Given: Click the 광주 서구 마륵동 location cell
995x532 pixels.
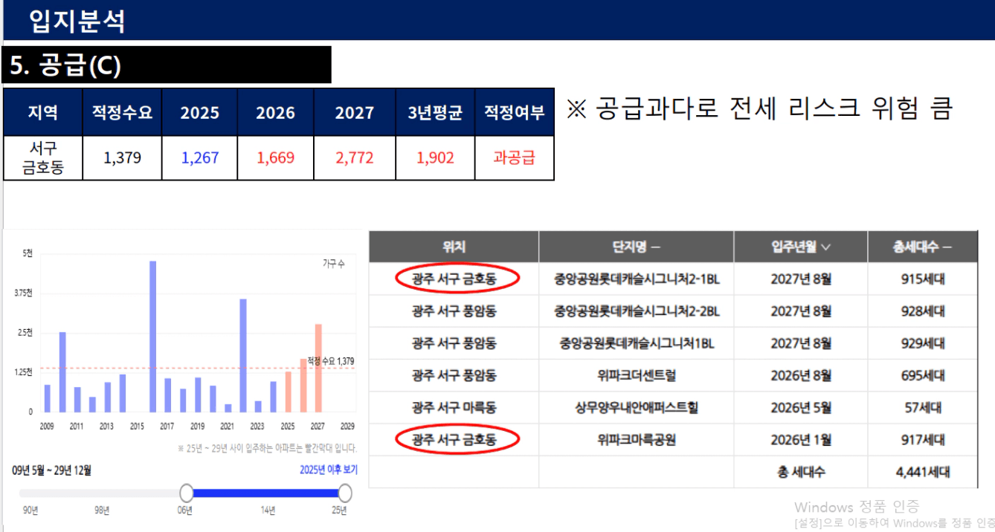Looking at the screenshot, I should click(x=454, y=408).
